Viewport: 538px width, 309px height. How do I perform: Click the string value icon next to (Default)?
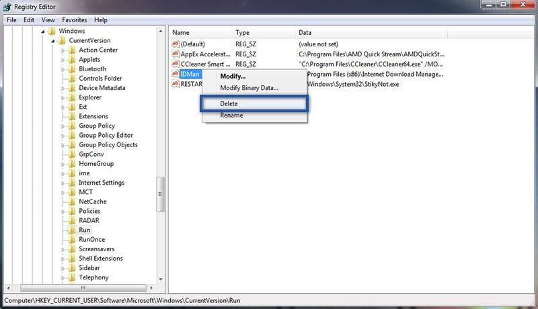click(x=176, y=44)
